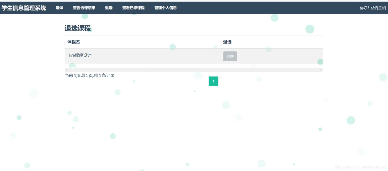Screen dimensions: 388x171
Task: Log out using the 注销 link
Action: click(382, 8)
